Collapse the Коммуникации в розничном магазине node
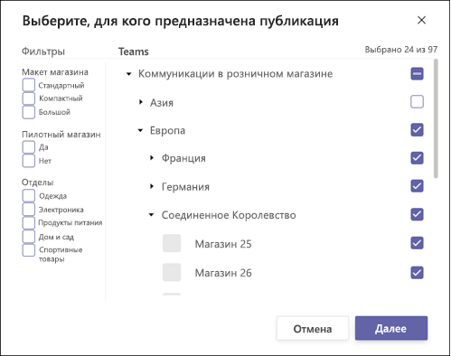This screenshot has width=451, height=356. [129, 74]
